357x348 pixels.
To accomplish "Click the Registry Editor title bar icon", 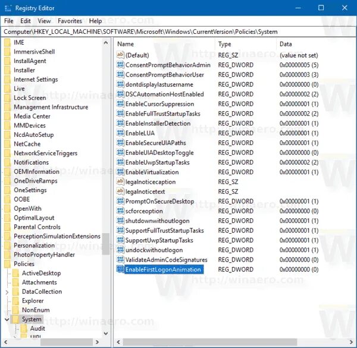I will 8,8.
